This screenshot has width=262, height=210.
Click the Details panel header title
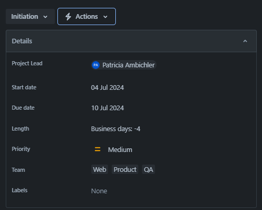[22, 41]
